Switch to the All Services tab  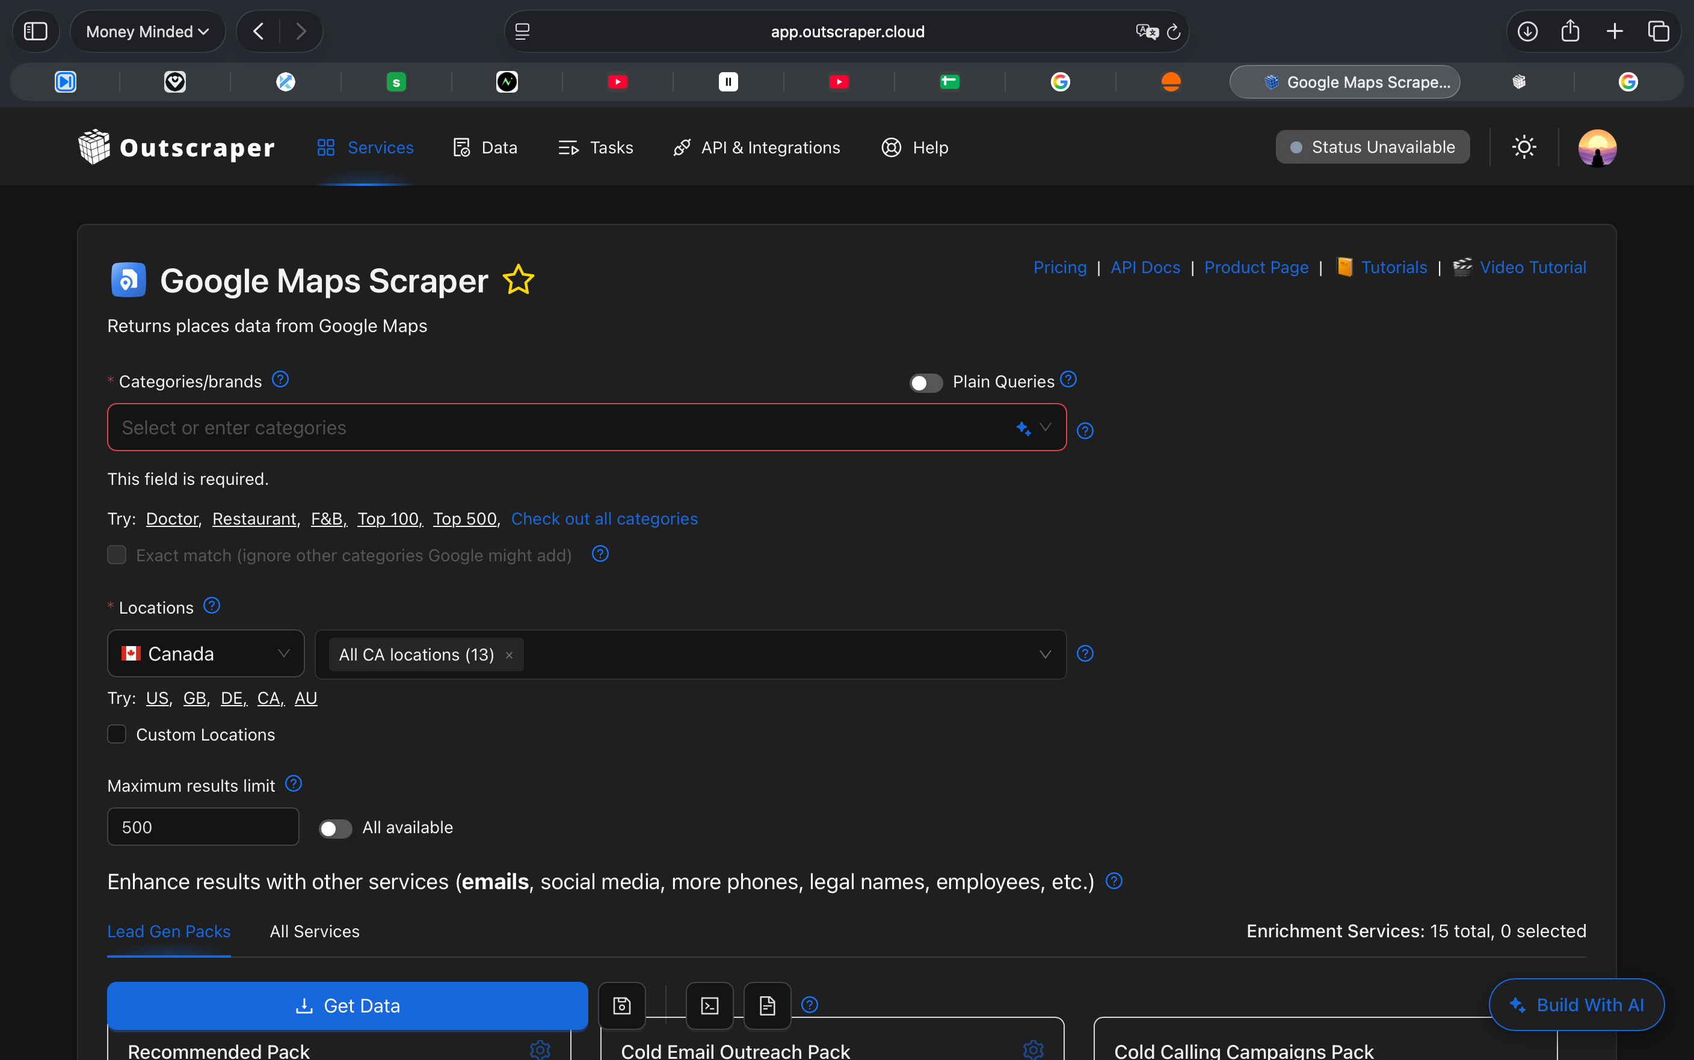pyautogui.click(x=315, y=931)
